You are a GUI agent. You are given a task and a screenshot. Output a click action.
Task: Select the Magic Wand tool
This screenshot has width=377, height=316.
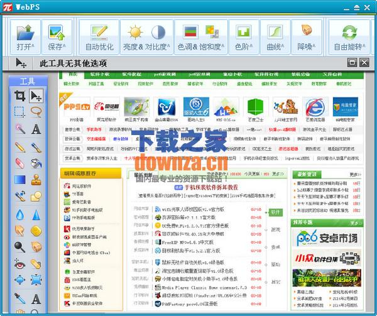point(20,129)
